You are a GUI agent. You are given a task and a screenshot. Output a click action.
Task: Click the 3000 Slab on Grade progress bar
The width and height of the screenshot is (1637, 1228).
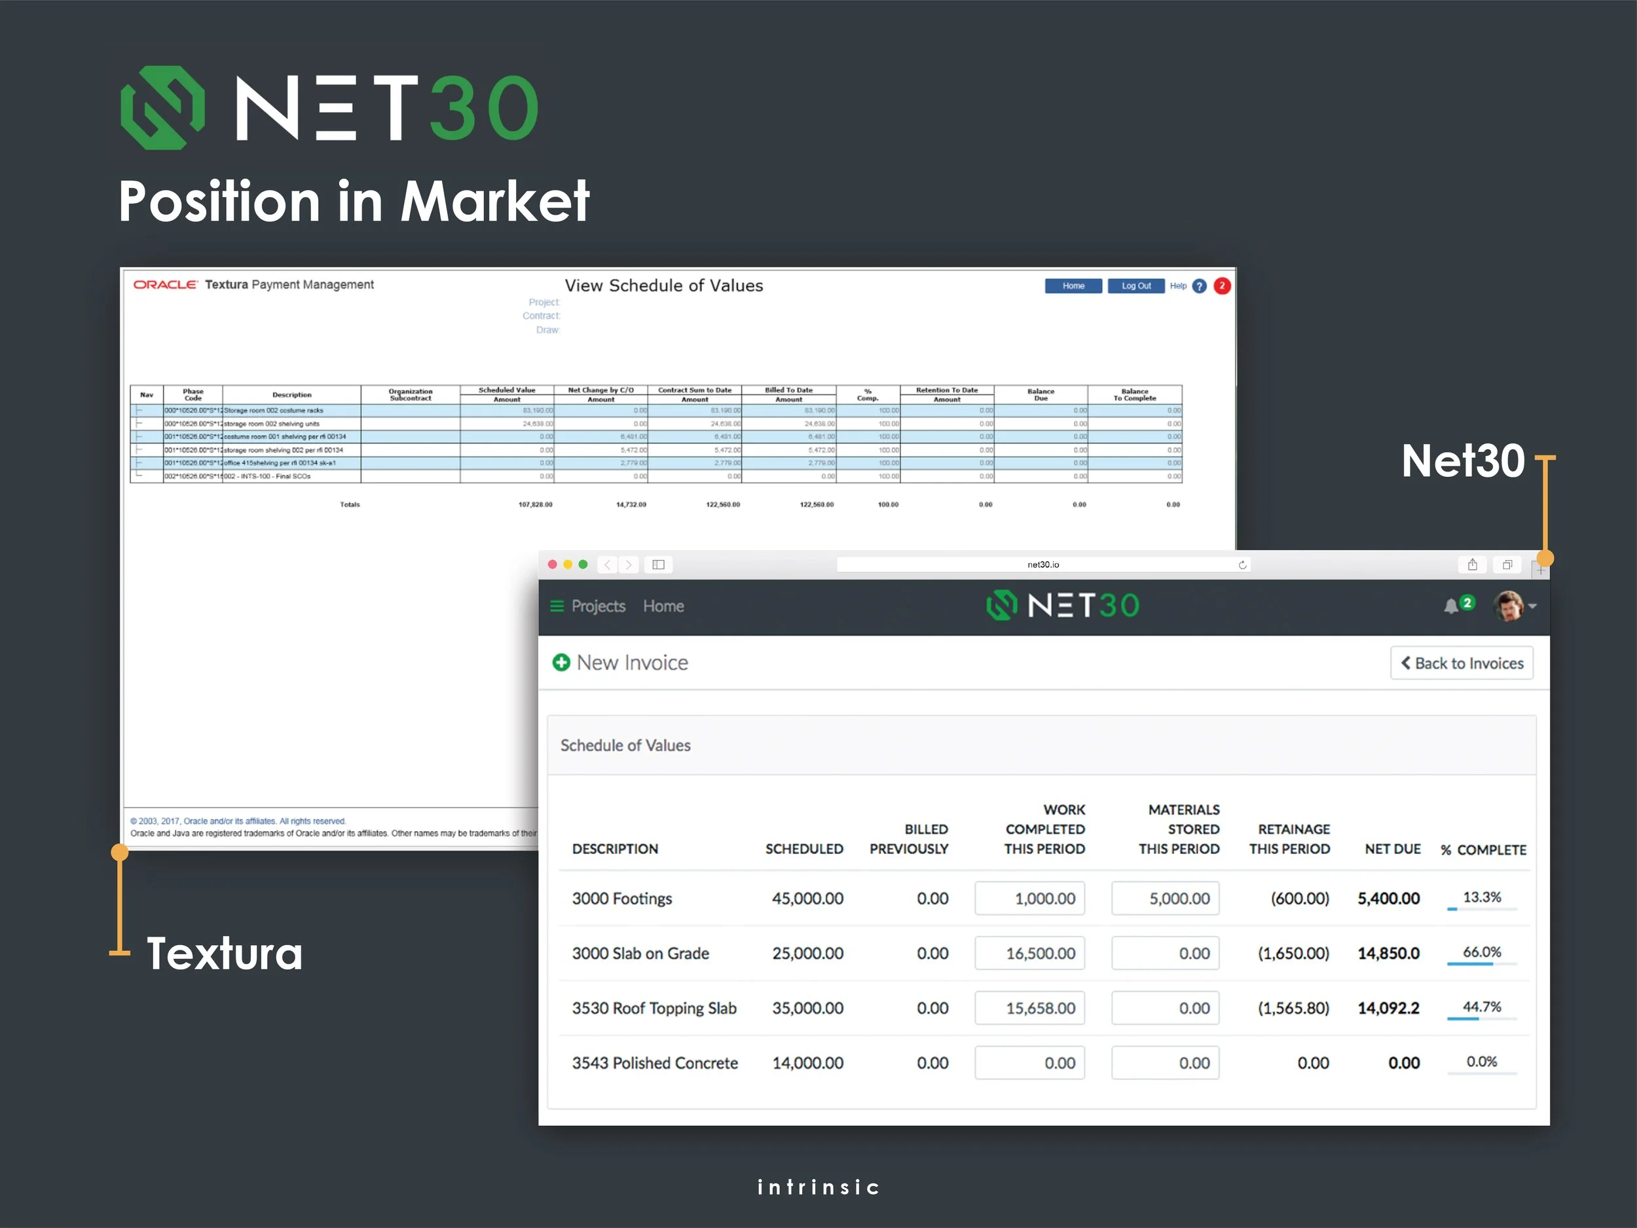point(1481,964)
